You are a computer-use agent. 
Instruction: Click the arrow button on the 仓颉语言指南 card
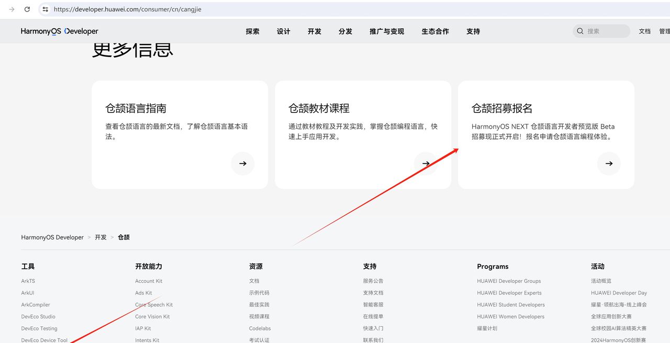click(x=242, y=163)
